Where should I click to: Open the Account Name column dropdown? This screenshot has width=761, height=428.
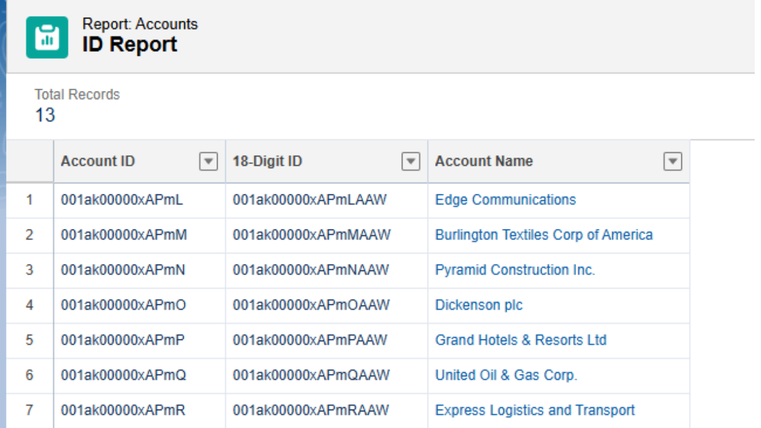tap(672, 161)
